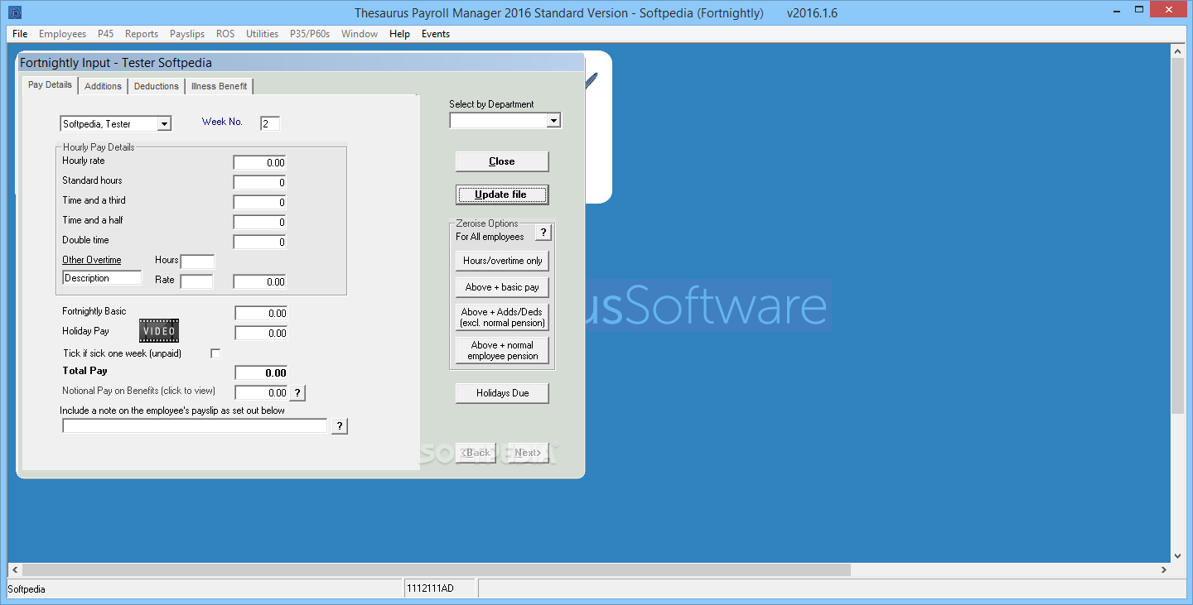The image size is (1193, 605).
Task: Open the ROS menu
Action: [x=225, y=34]
